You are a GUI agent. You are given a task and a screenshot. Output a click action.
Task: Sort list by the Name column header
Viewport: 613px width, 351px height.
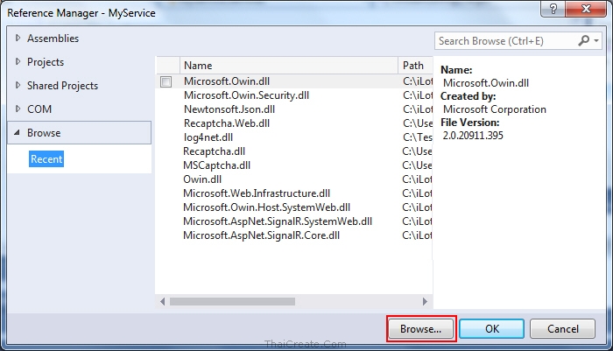[289, 65]
